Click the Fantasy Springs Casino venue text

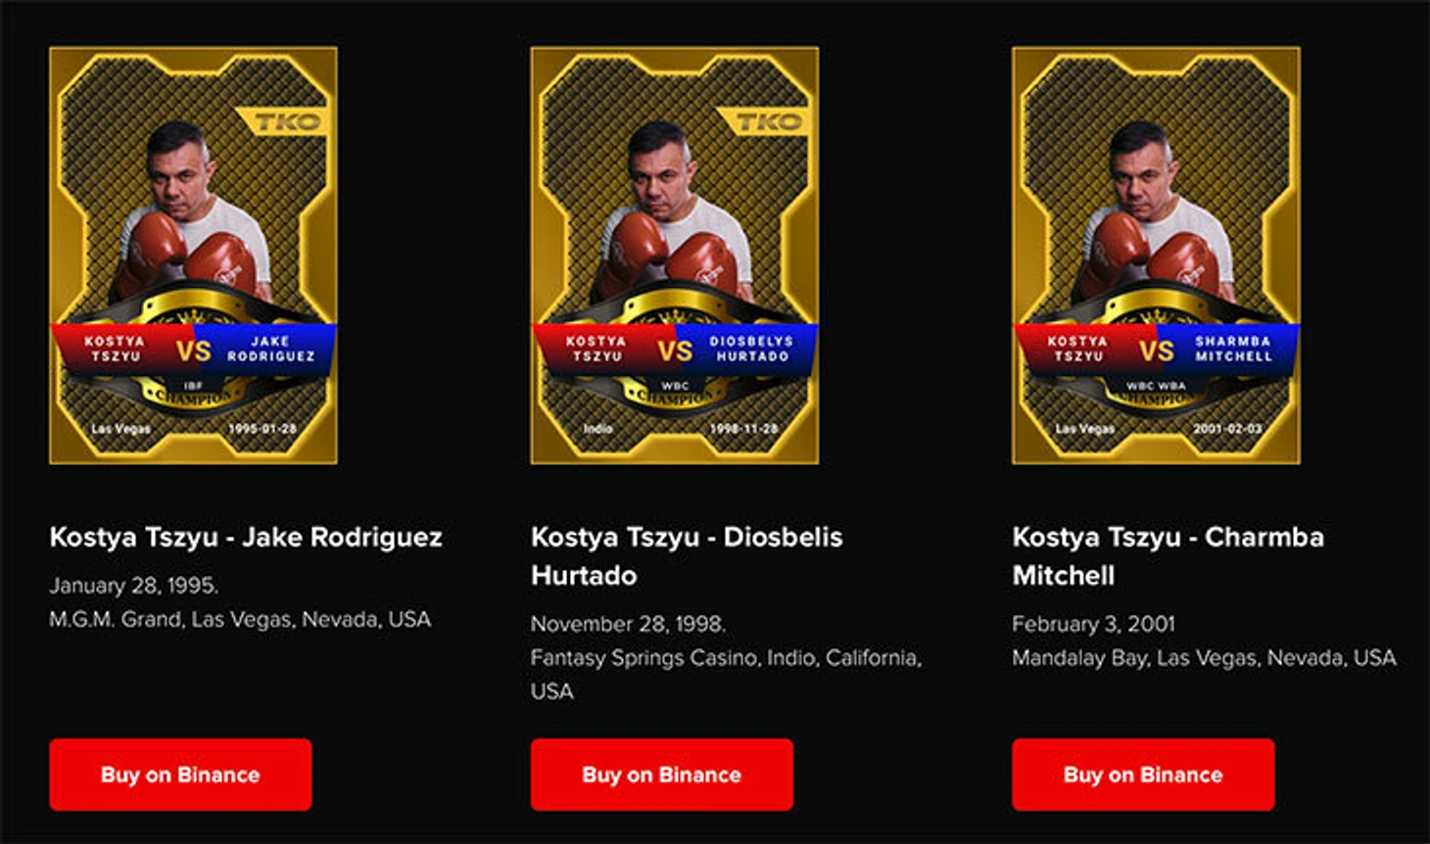[726, 674]
